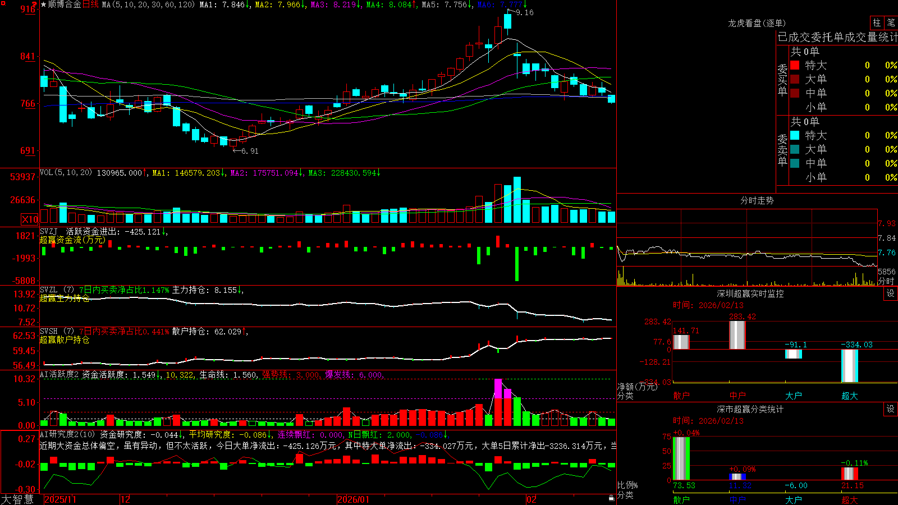Image resolution: width=898 pixels, height=505 pixels.
Task: Select 大户 in 深圳超赢实时监控 chart
Action: click(794, 396)
